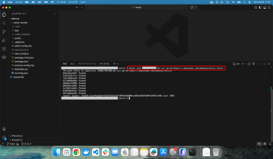Screen dimensions: 273x159
Task: Kill terminal with the trash icon
Action: coord(254,64)
